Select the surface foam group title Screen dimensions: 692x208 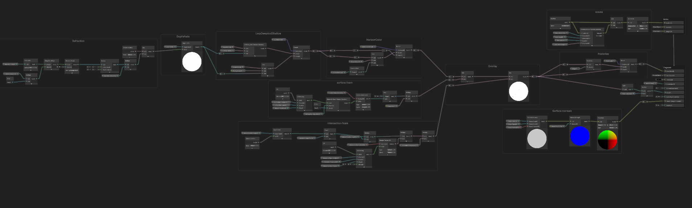344,83
